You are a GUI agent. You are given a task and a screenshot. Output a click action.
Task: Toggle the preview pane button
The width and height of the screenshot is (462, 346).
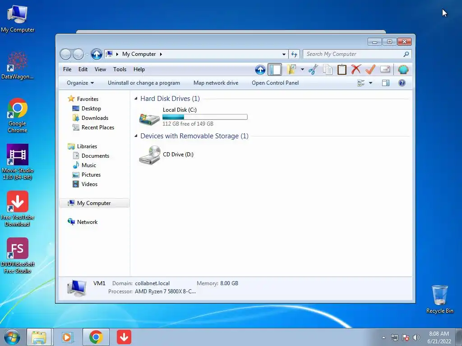[386, 83]
